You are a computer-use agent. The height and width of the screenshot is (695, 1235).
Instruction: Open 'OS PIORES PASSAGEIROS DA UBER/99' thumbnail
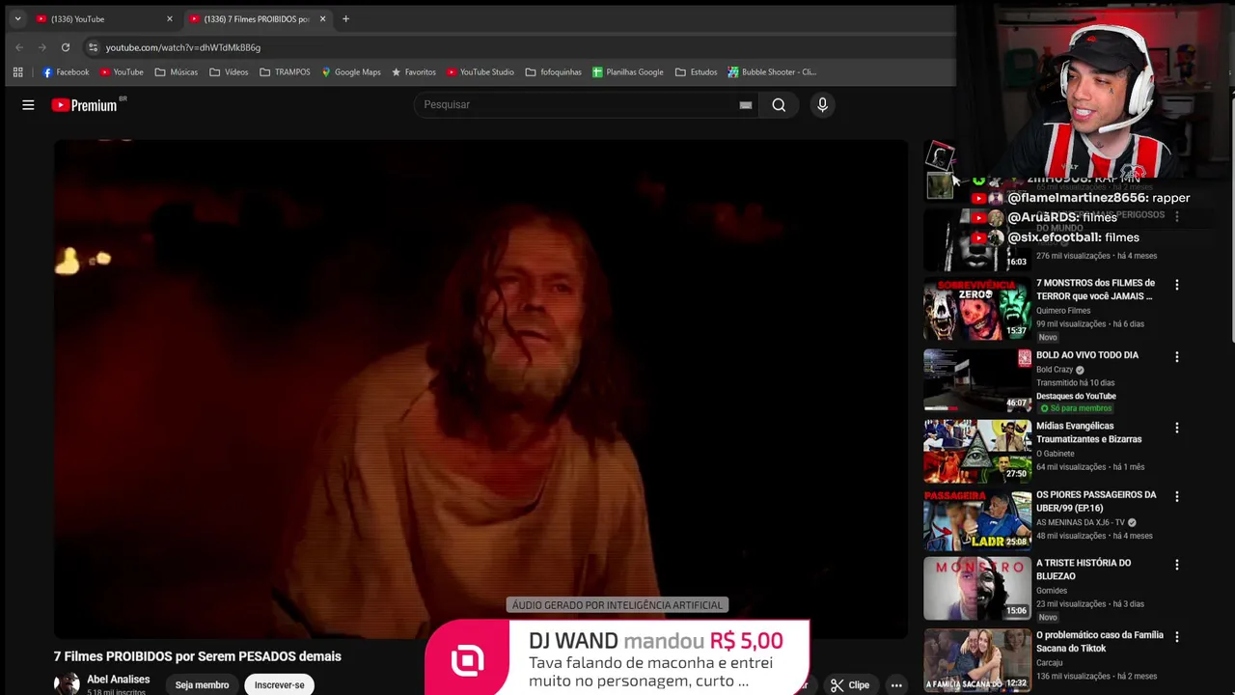(x=977, y=519)
